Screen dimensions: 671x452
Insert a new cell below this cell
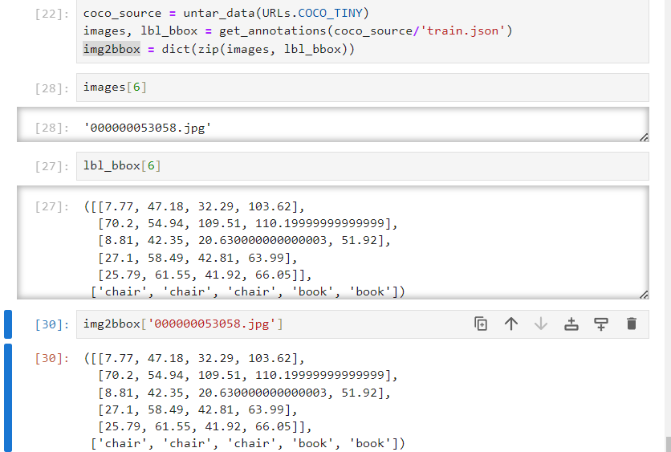click(601, 324)
